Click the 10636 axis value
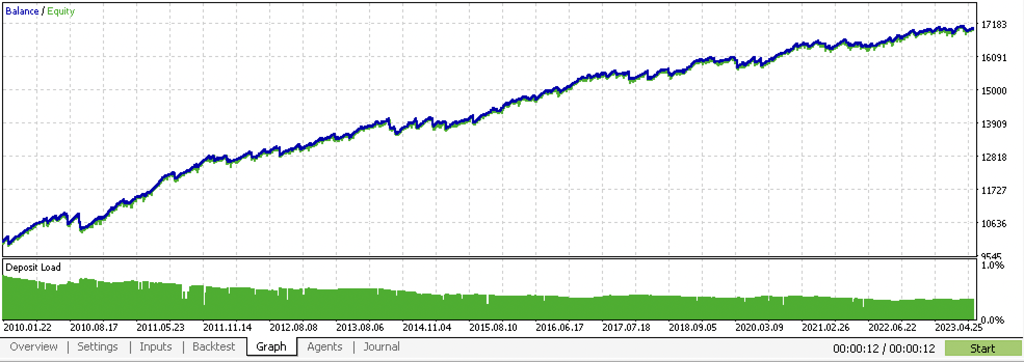The height and width of the screenshot is (362, 1024). point(993,224)
